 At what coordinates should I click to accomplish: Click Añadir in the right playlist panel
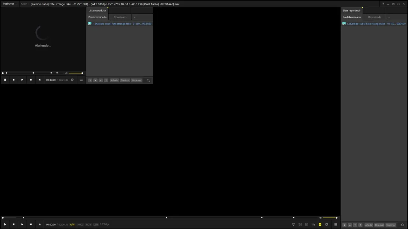click(x=369, y=225)
